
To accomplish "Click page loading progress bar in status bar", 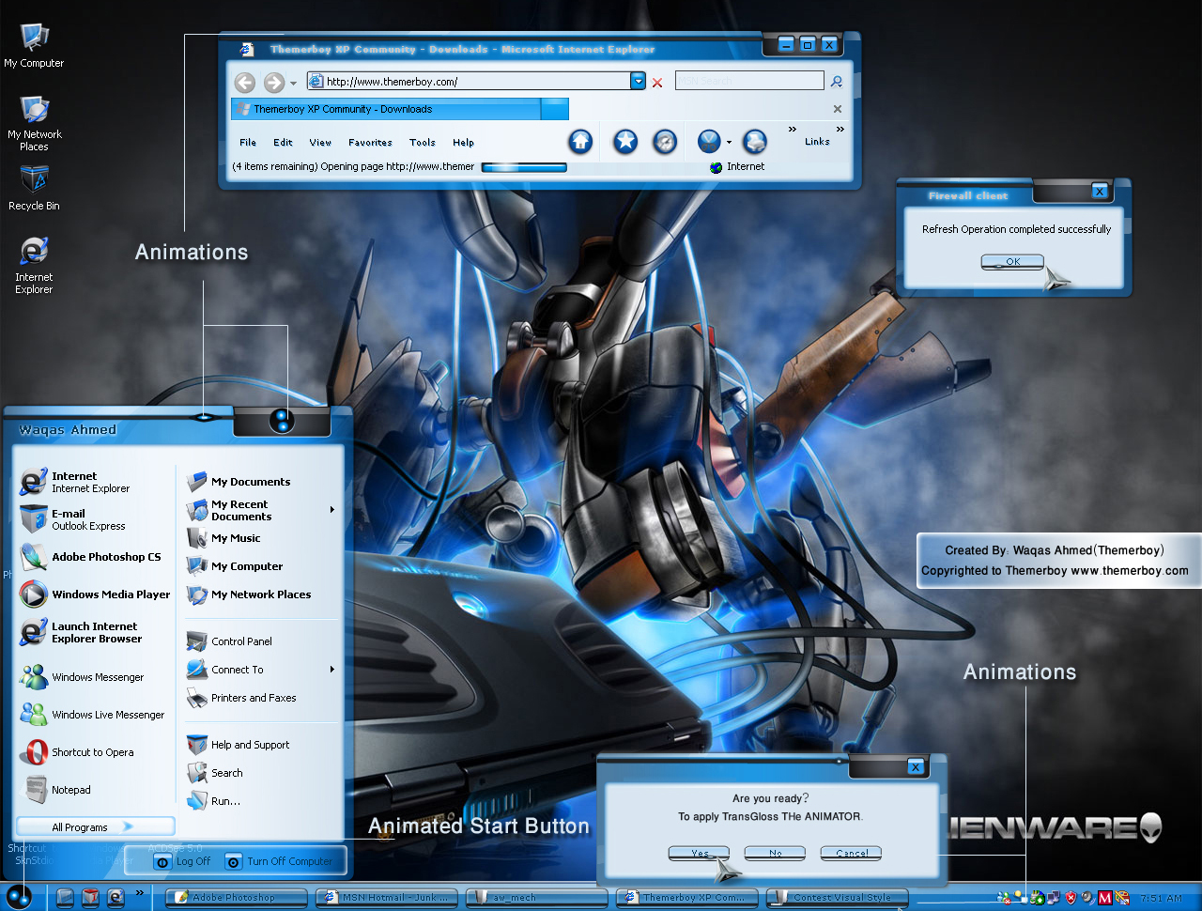I will pyautogui.click(x=524, y=167).
